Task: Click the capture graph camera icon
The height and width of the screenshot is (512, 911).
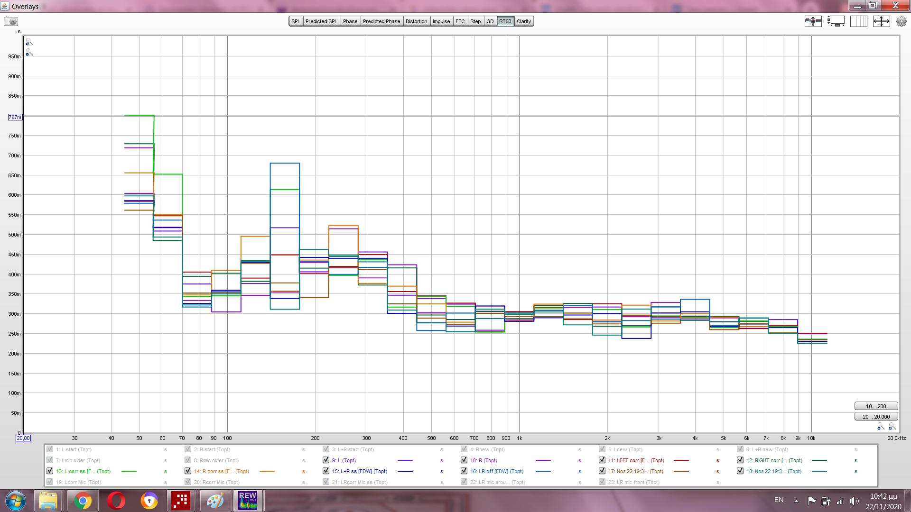Action: coord(11,21)
